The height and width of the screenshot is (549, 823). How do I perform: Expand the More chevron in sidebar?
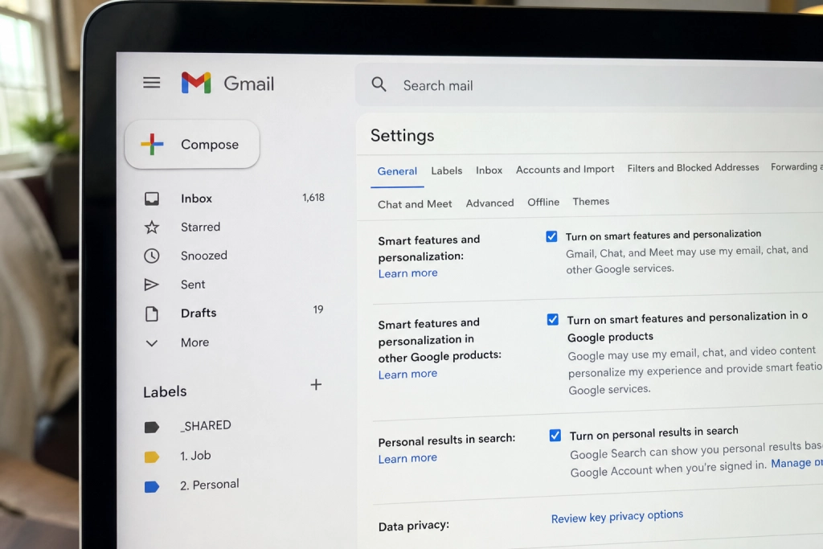(152, 343)
